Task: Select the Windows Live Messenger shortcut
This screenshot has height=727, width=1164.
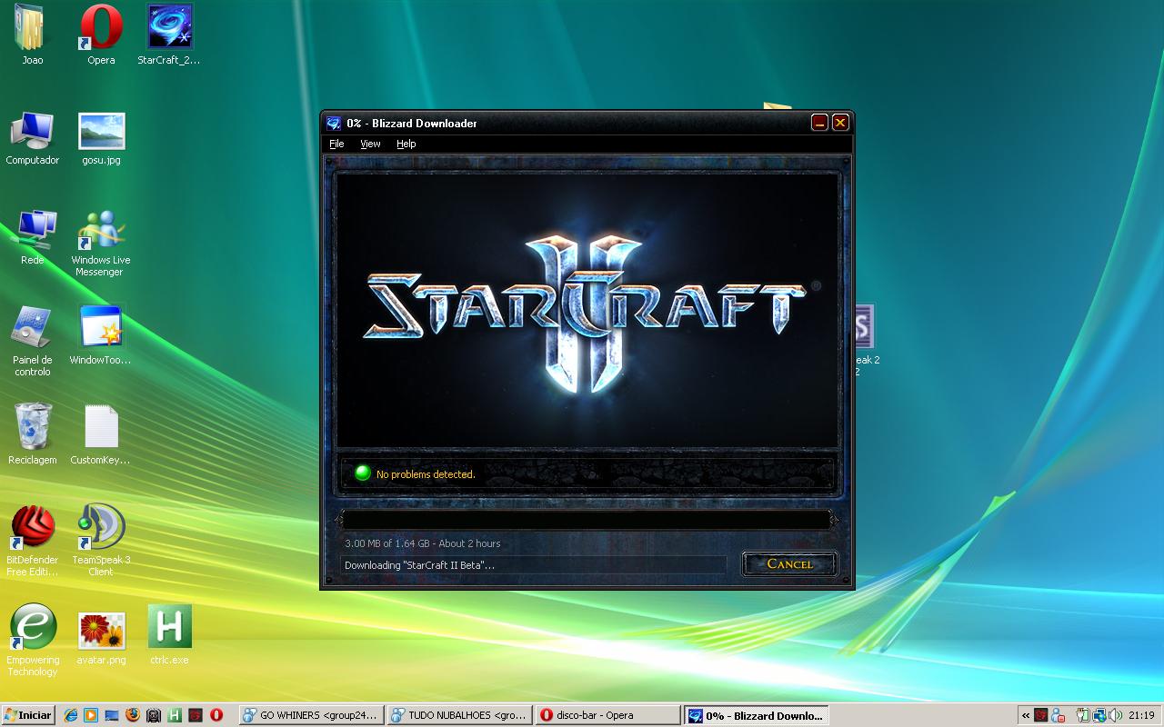Action: 101,243
